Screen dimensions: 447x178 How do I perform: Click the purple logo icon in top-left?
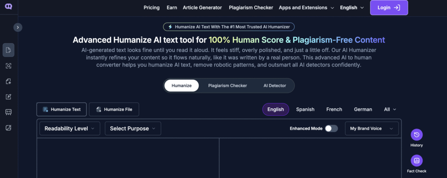click(9, 7)
